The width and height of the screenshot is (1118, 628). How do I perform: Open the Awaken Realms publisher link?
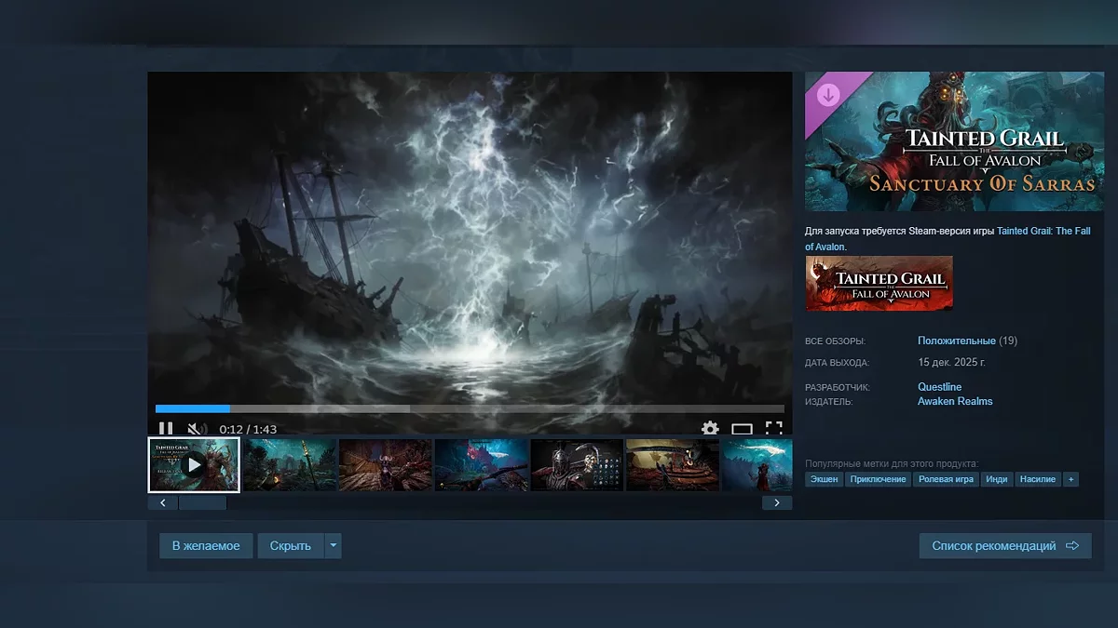point(955,402)
